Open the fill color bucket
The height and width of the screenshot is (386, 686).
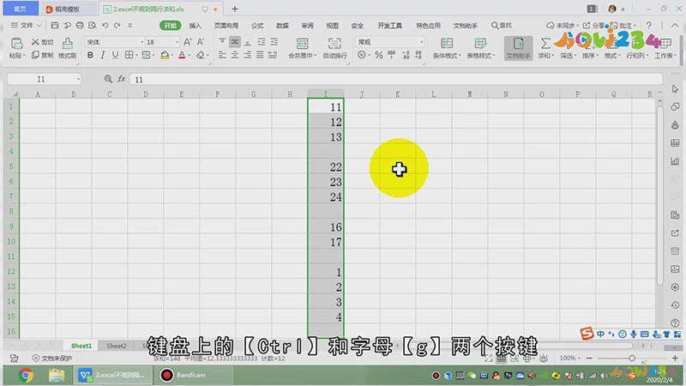point(165,55)
